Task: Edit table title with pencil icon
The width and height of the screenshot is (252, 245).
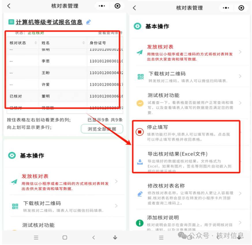Action: click(89, 22)
